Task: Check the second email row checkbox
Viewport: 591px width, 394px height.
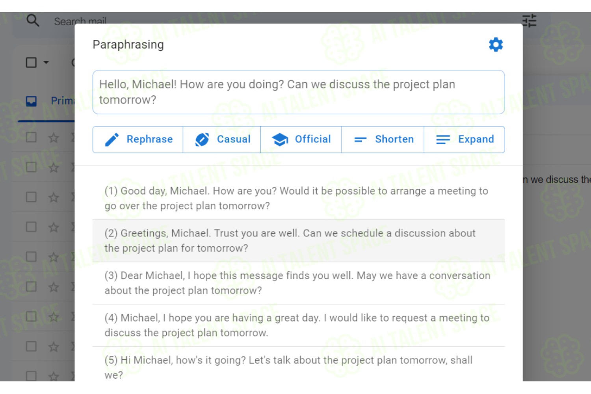Action: [x=31, y=167]
